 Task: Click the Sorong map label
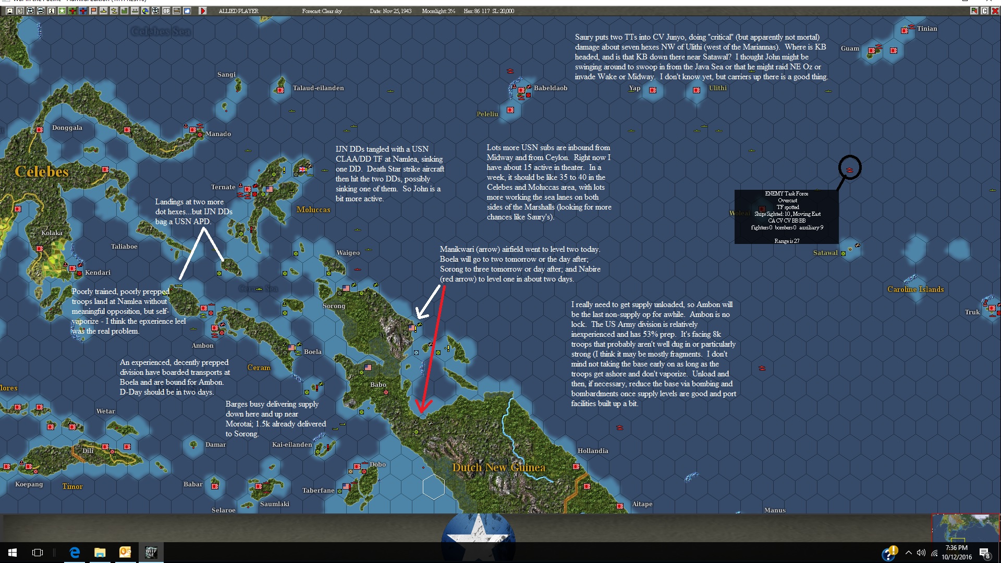[x=334, y=306]
